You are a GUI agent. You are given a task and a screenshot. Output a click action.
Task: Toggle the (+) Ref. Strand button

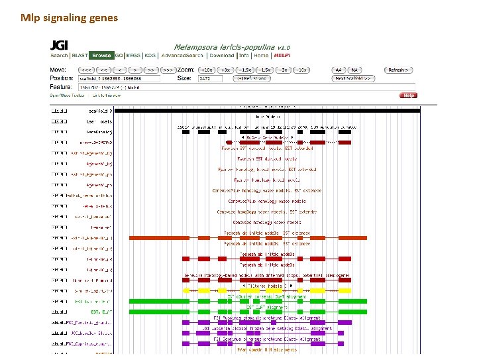click(252, 78)
